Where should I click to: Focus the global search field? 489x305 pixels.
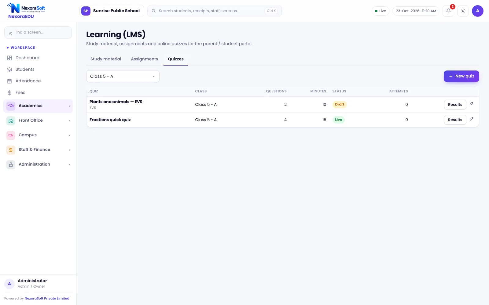click(x=215, y=11)
